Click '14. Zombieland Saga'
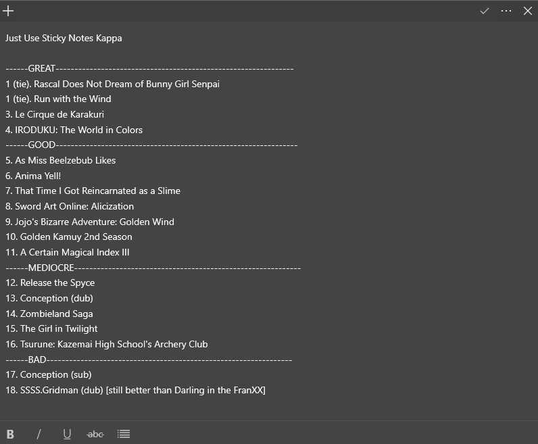Viewport: 538px width, 444px height. pyautogui.click(x=49, y=314)
